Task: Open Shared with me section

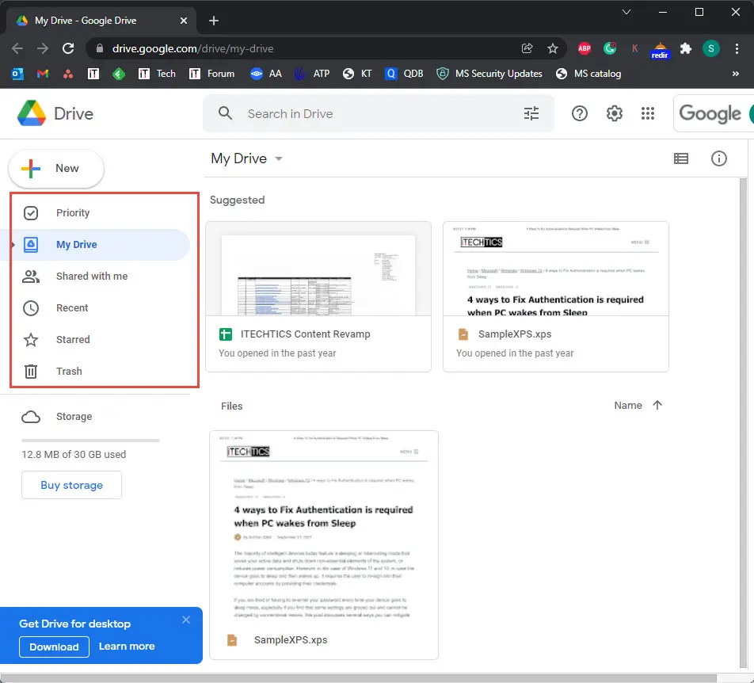Action: tap(91, 277)
